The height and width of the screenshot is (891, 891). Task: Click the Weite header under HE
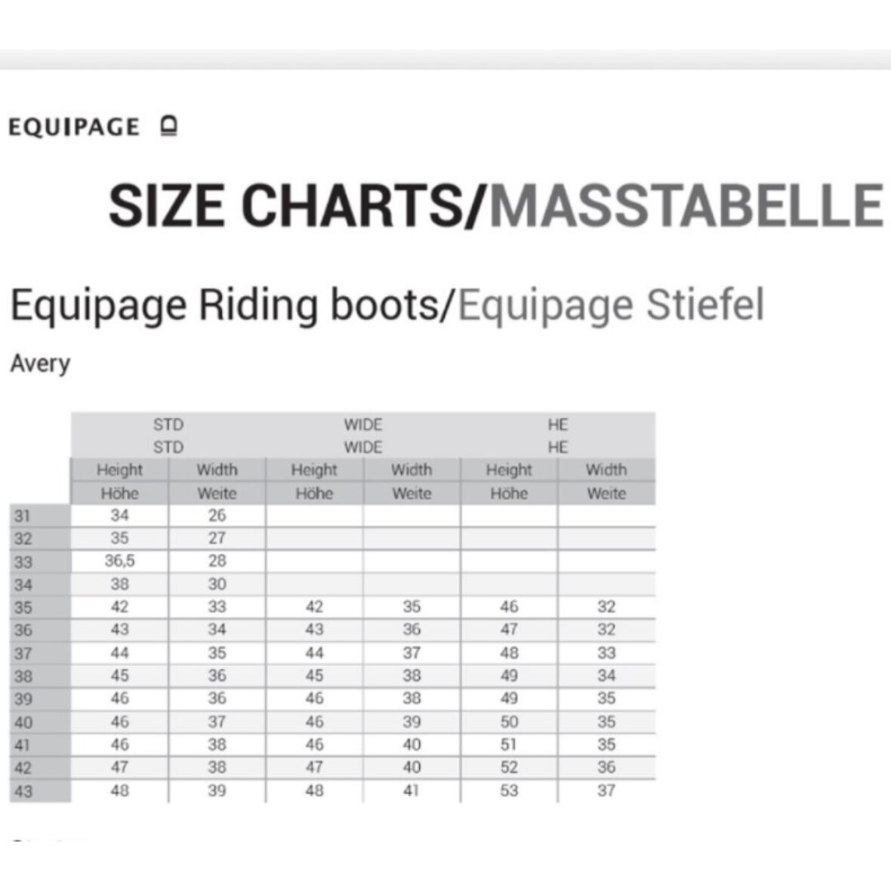click(606, 493)
